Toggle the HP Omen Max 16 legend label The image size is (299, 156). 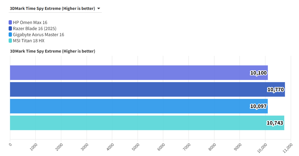click(x=30, y=23)
